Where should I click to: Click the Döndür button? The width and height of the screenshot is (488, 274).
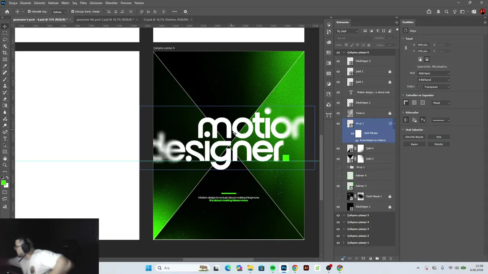439,144
